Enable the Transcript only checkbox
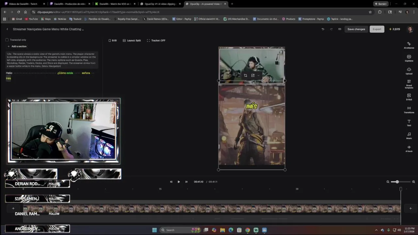The image size is (418, 235). 7,40
